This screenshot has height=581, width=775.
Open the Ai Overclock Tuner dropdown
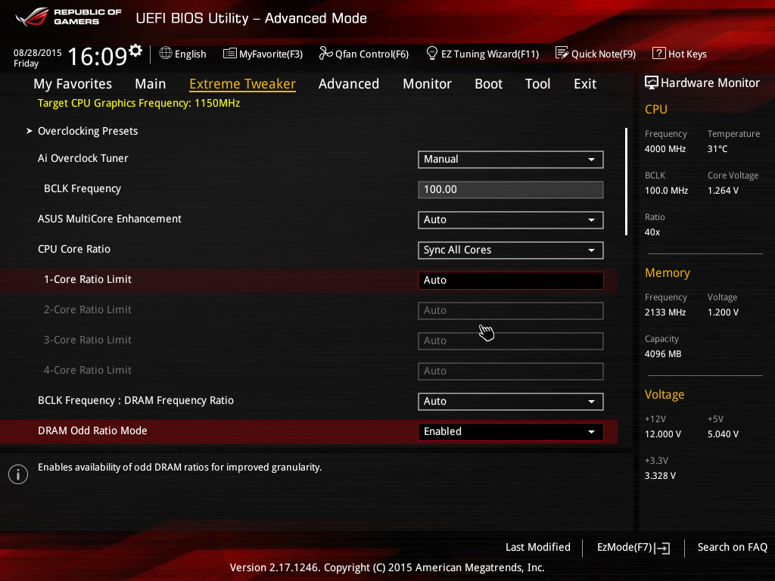(x=511, y=160)
